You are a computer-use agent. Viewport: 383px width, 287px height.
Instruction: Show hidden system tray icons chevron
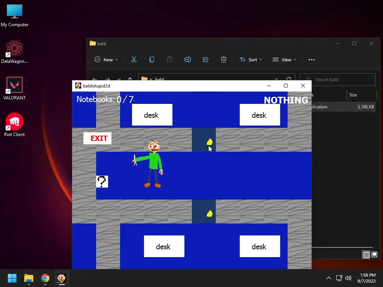click(x=329, y=278)
